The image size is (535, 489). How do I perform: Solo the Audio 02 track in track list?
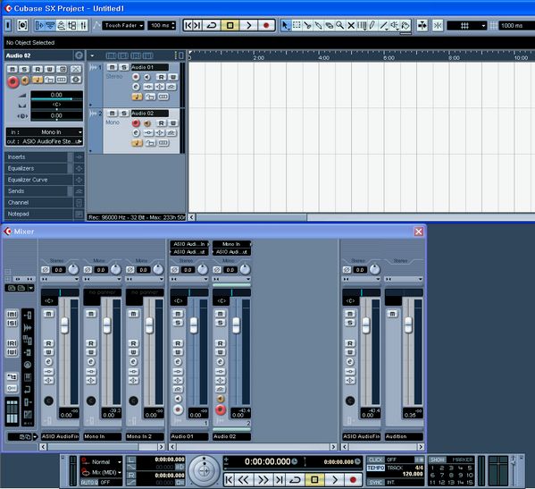pyautogui.click(x=124, y=113)
